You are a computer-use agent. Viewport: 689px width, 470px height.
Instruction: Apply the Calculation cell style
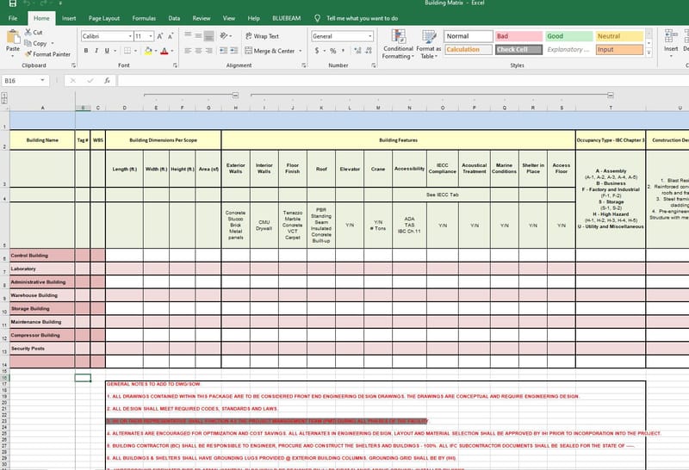(468, 50)
